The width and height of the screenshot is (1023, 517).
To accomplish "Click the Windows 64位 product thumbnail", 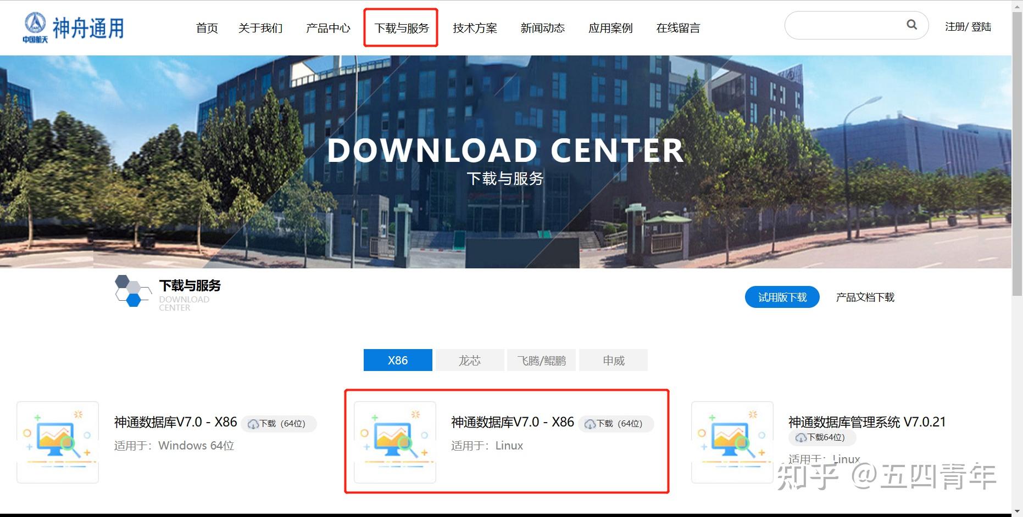I will pos(58,442).
